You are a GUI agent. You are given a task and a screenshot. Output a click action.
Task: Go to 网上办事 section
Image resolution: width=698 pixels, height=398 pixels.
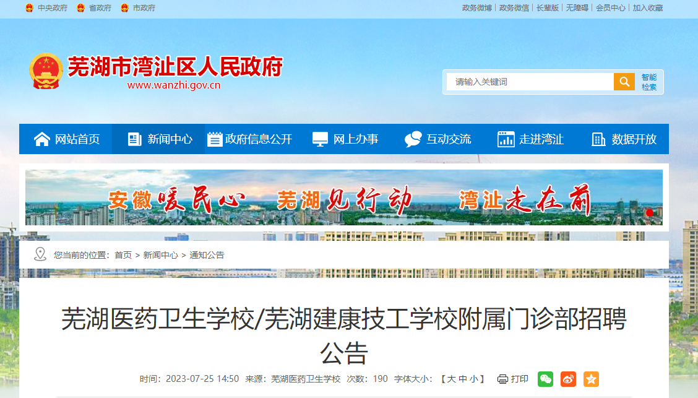tap(344, 139)
